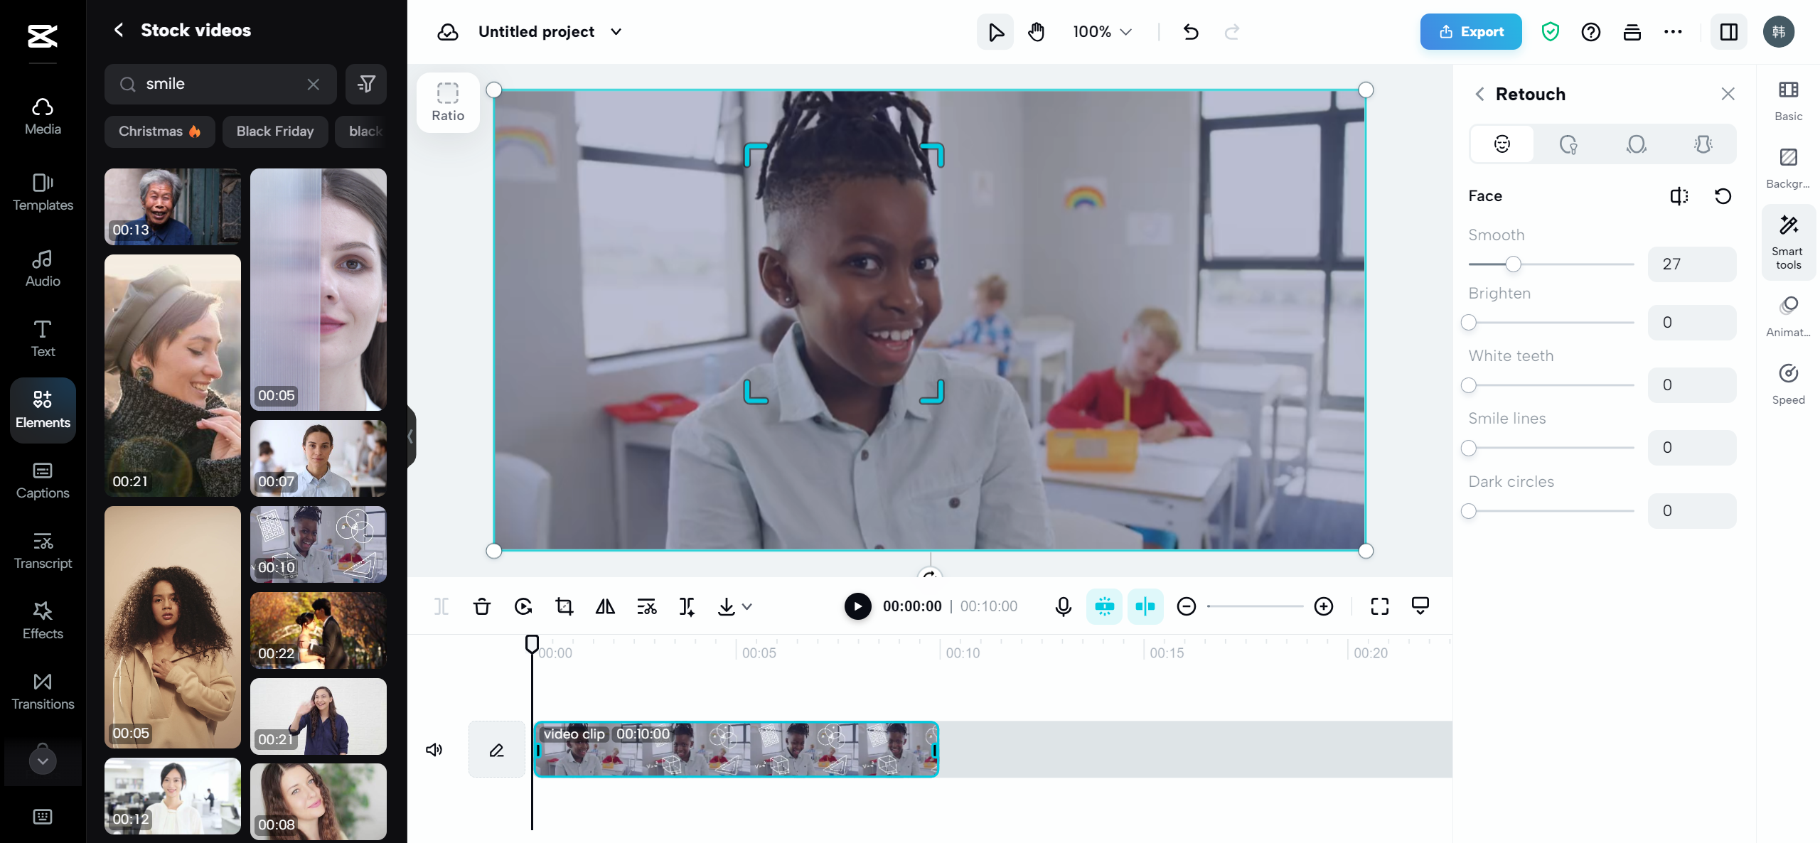Click the compare before/after Face icon
This screenshot has width=1820, height=843.
(1679, 196)
